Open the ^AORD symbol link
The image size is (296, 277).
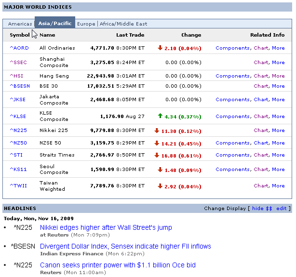click(x=19, y=48)
